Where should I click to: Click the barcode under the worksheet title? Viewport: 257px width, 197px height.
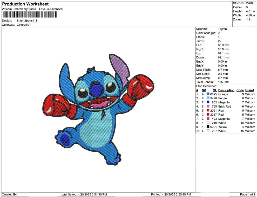[30, 15]
